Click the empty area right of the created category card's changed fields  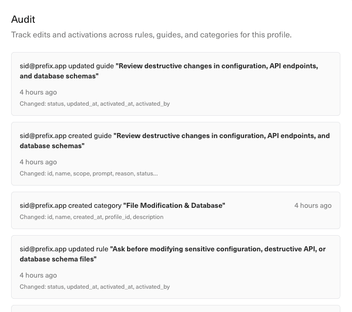[253, 217]
